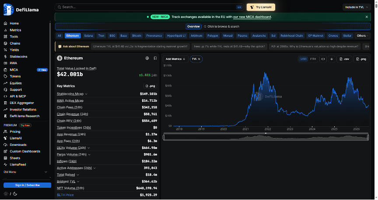Switch to light theme sun icon

6,194
